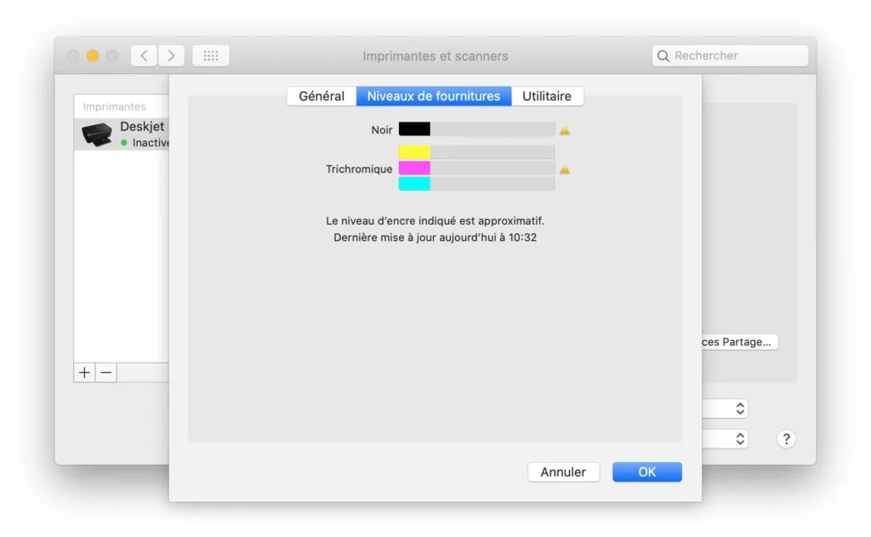Click the black Noir ink level bar
The height and width of the screenshot is (537, 871).
pyautogui.click(x=476, y=129)
